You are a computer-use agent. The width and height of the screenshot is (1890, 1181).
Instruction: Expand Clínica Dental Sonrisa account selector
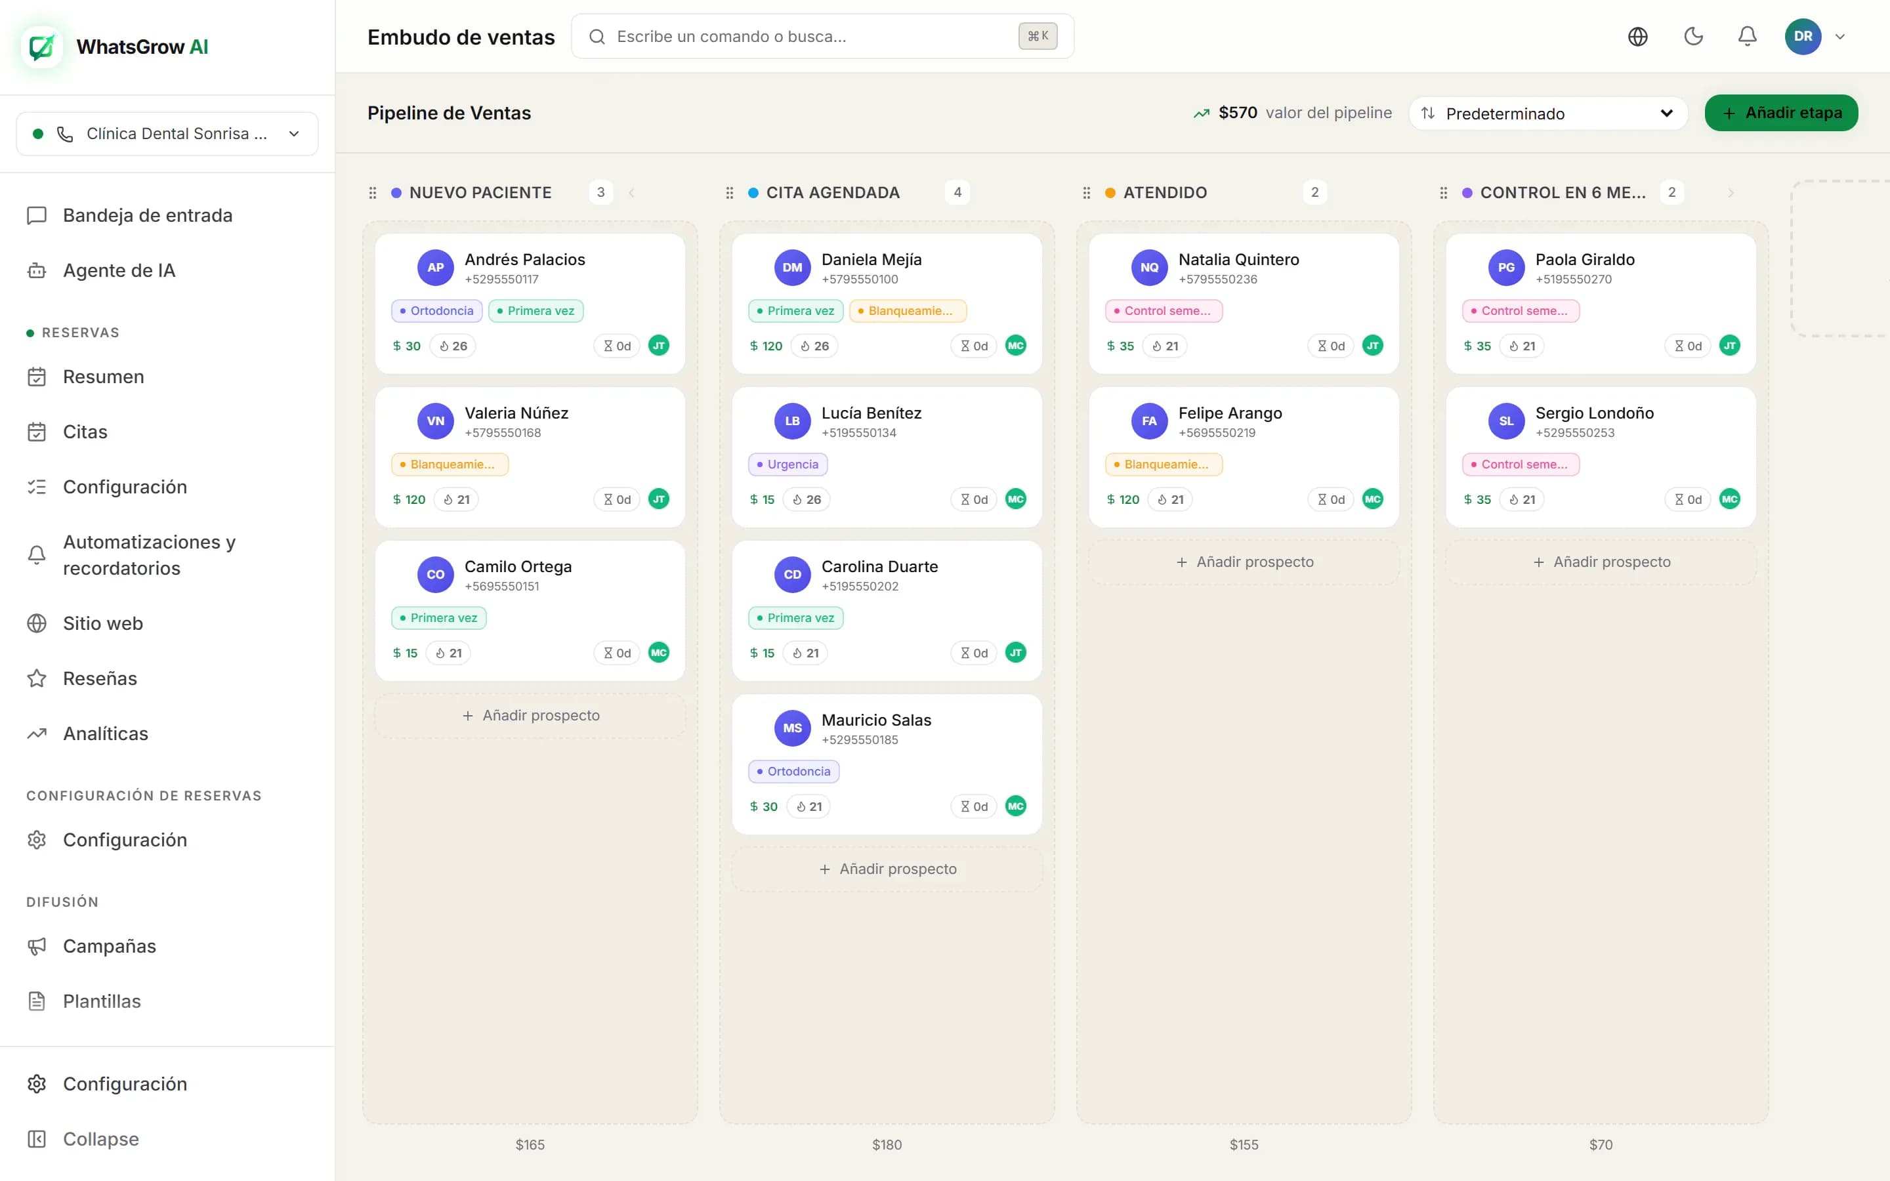[x=167, y=134]
